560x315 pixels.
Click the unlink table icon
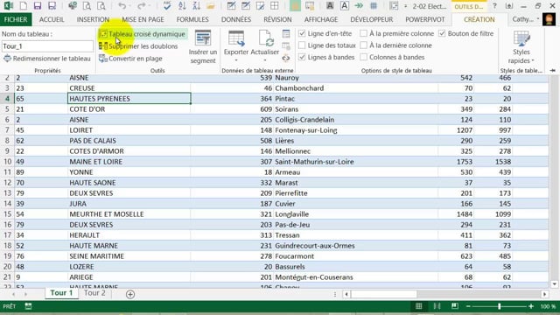[286, 58]
